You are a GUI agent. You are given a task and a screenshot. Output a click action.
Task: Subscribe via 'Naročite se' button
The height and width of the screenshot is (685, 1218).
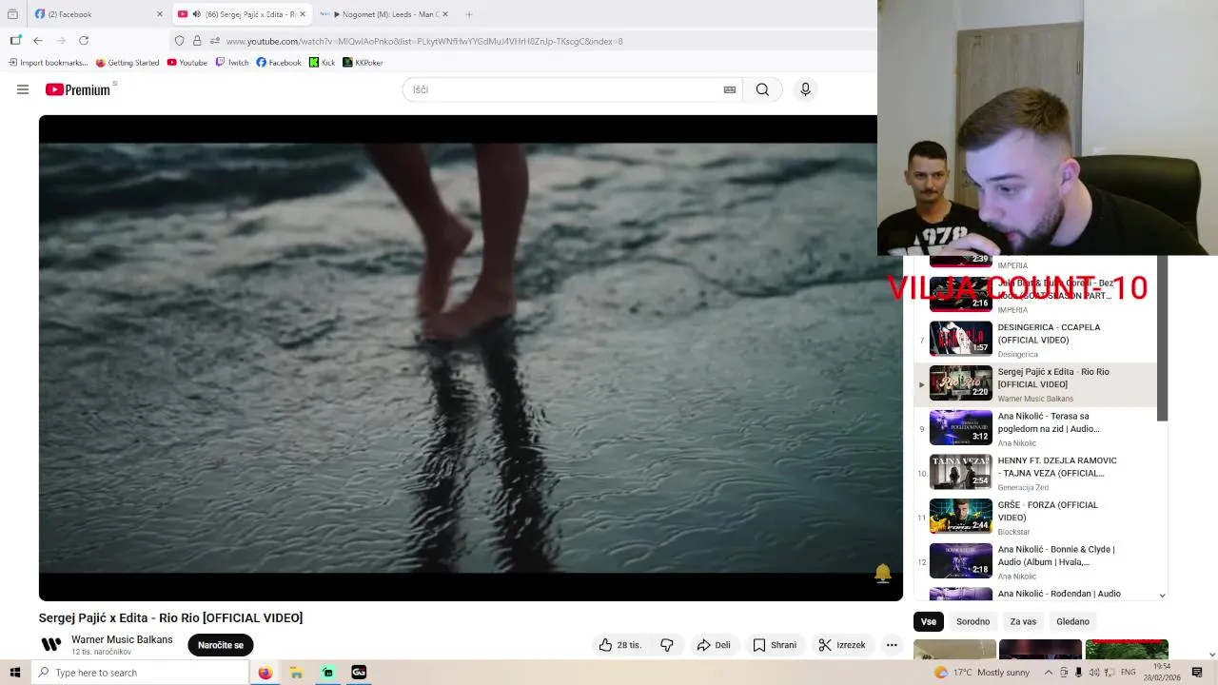(221, 645)
